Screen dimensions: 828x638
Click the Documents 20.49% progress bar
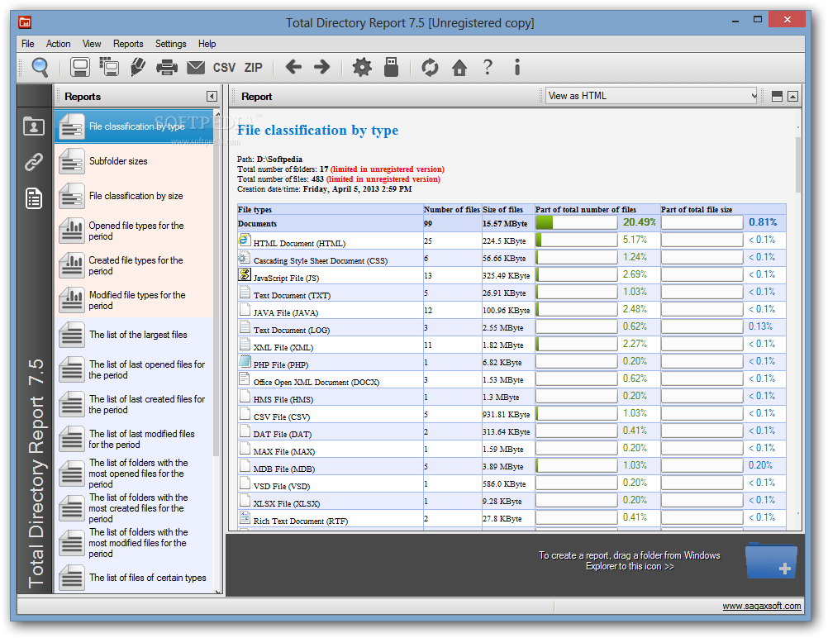click(x=577, y=222)
